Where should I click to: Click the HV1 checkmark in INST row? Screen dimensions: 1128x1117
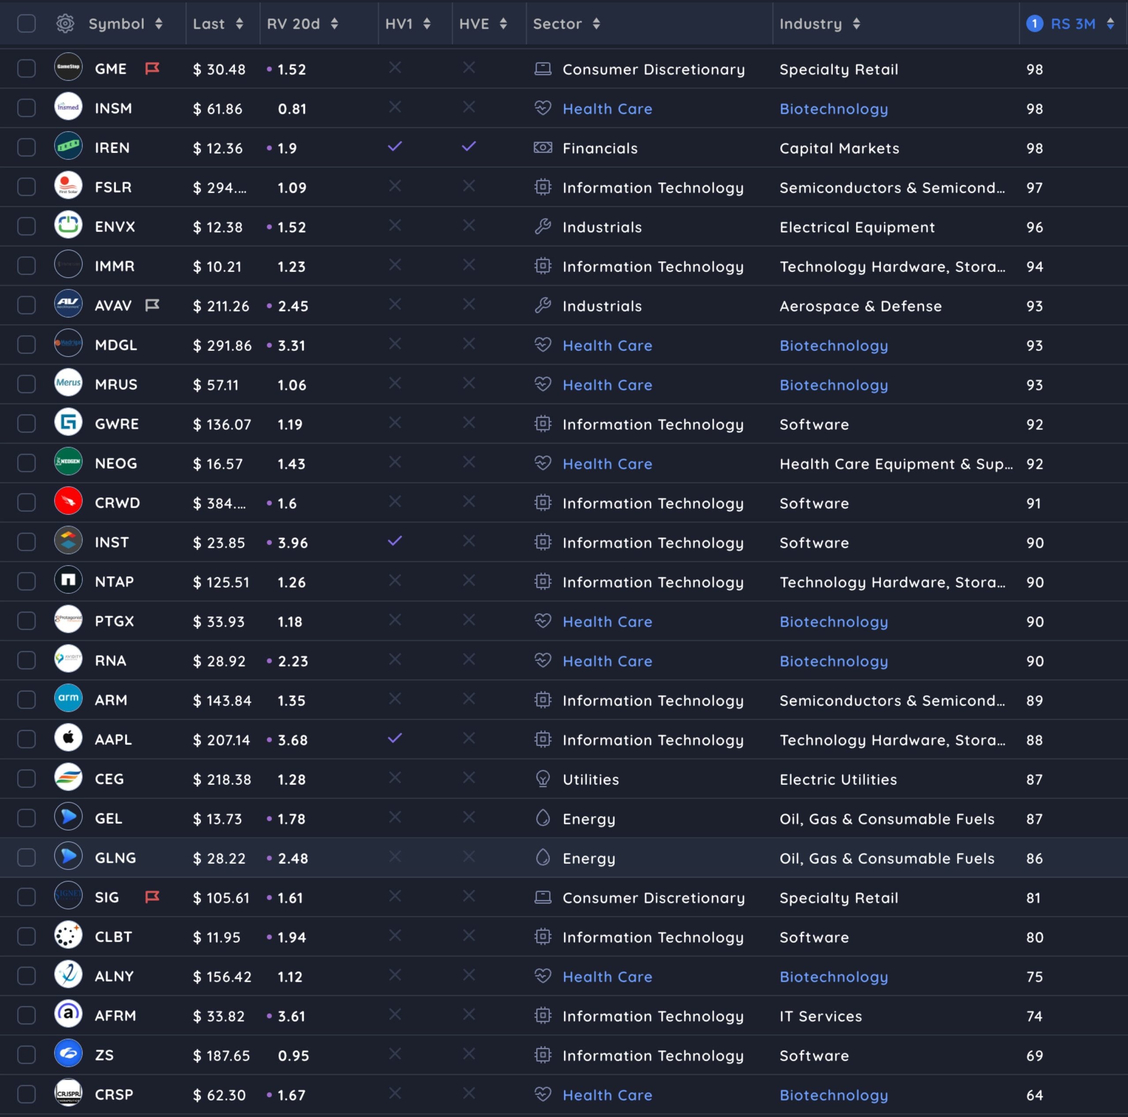(x=395, y=541)
